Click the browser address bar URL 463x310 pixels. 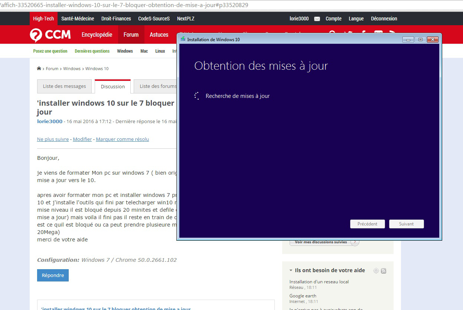(x=124, y=5)
